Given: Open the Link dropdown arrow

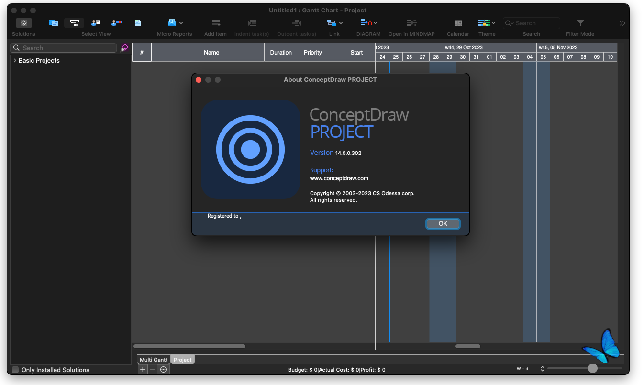Looking at the screenshot, I should coord(341,23).
